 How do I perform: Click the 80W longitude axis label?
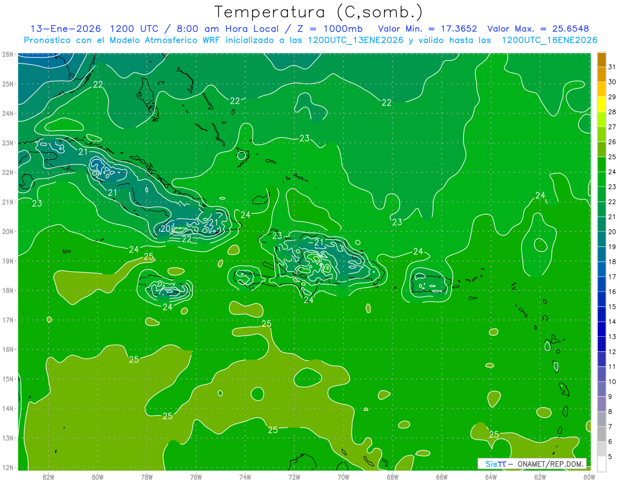98,477
